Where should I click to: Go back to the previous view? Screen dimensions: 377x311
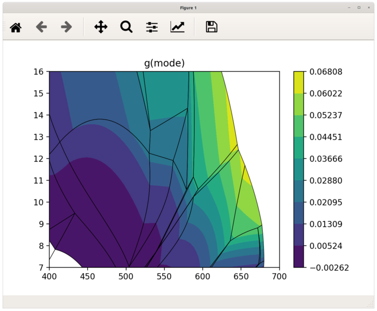click(41, 27)
